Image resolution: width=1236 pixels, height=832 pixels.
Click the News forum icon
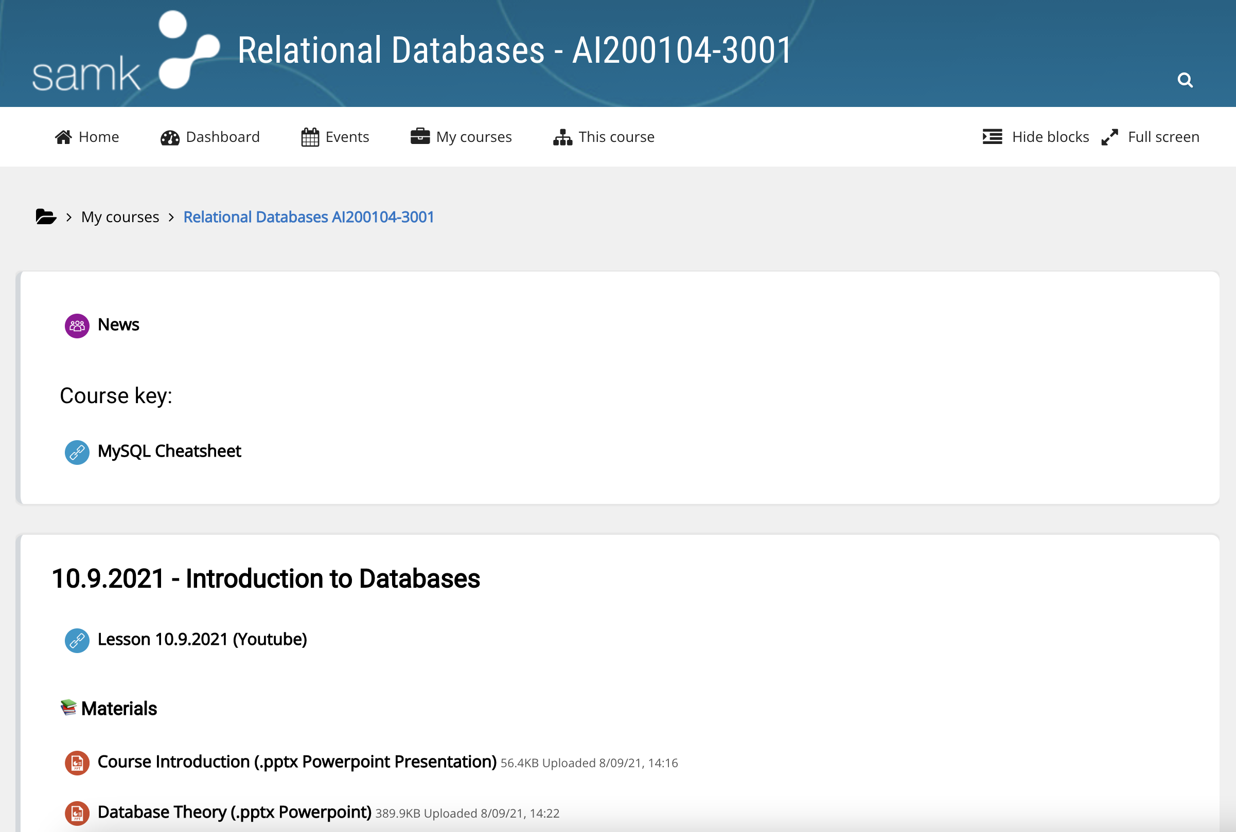click(x=77, y=325)
